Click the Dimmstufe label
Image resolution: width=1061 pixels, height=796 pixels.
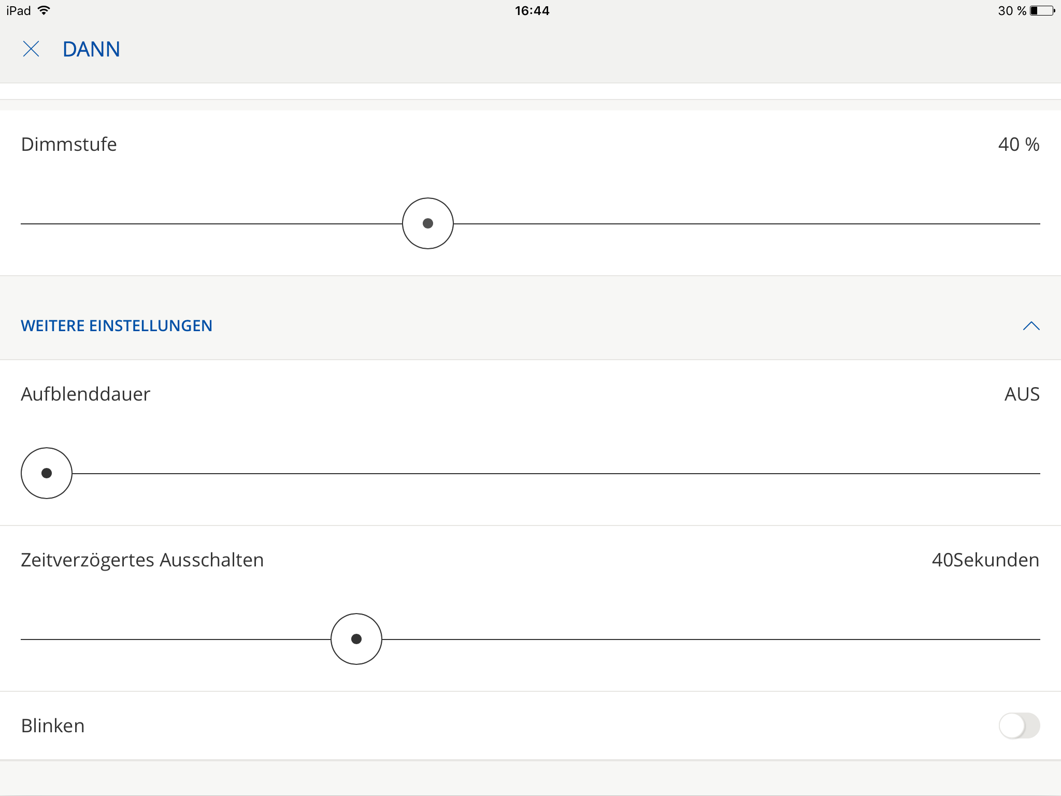pyautogui.click(x=69, y=145)
